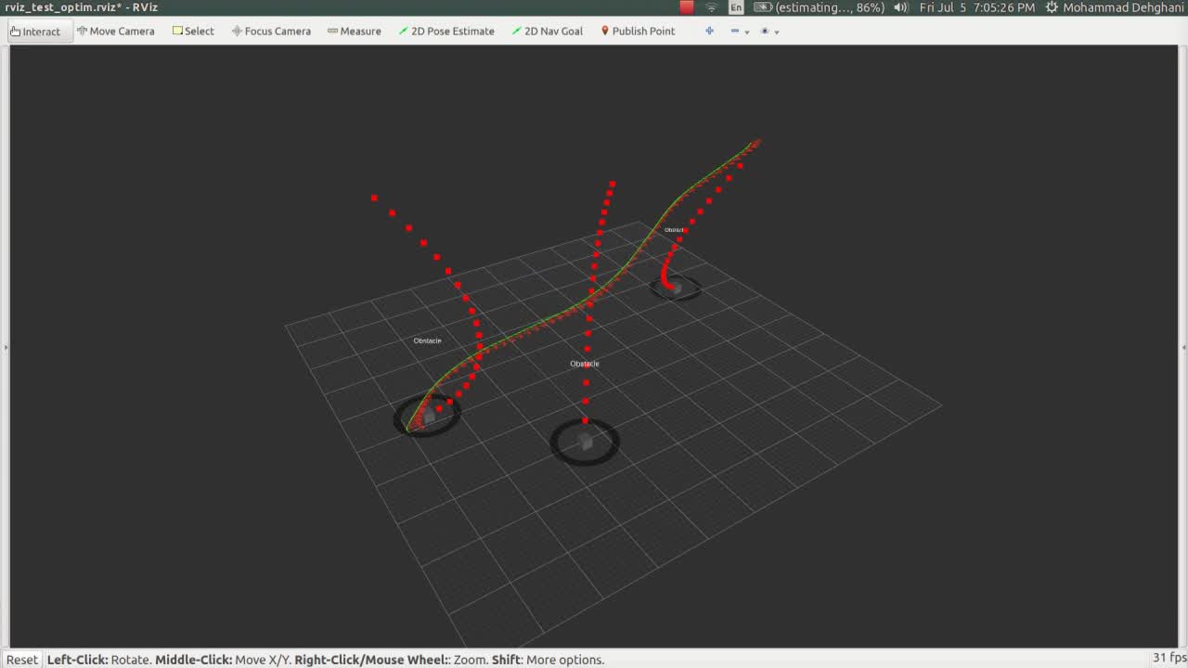
Task: Click the Wi-Fi network indicator
Action: pos(711,7)
